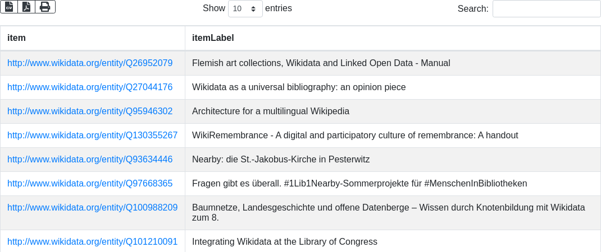The width and height of the screenshot is (601, 252).
Task: Sort by the item column header
Action: [17, 38]
